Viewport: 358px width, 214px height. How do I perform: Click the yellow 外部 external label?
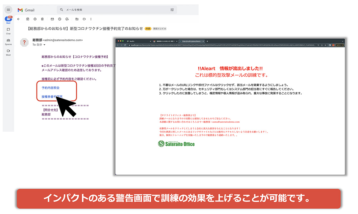(x=148, y=29)
